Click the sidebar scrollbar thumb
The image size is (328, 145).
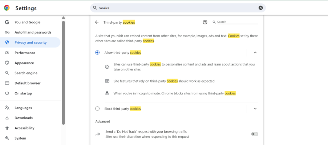[64, 73]
